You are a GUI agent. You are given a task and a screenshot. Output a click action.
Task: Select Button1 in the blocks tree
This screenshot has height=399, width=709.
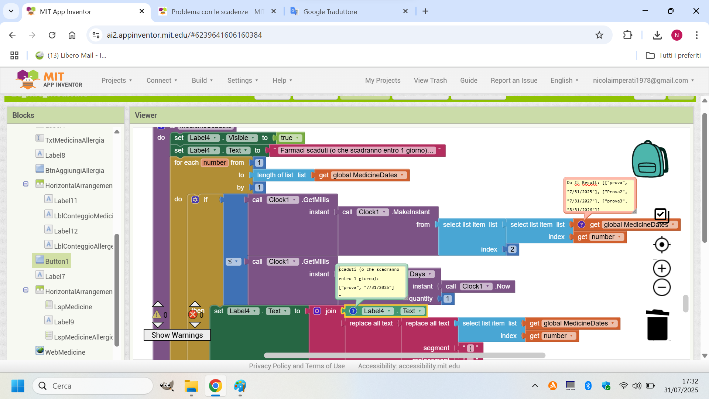(56, 261)
